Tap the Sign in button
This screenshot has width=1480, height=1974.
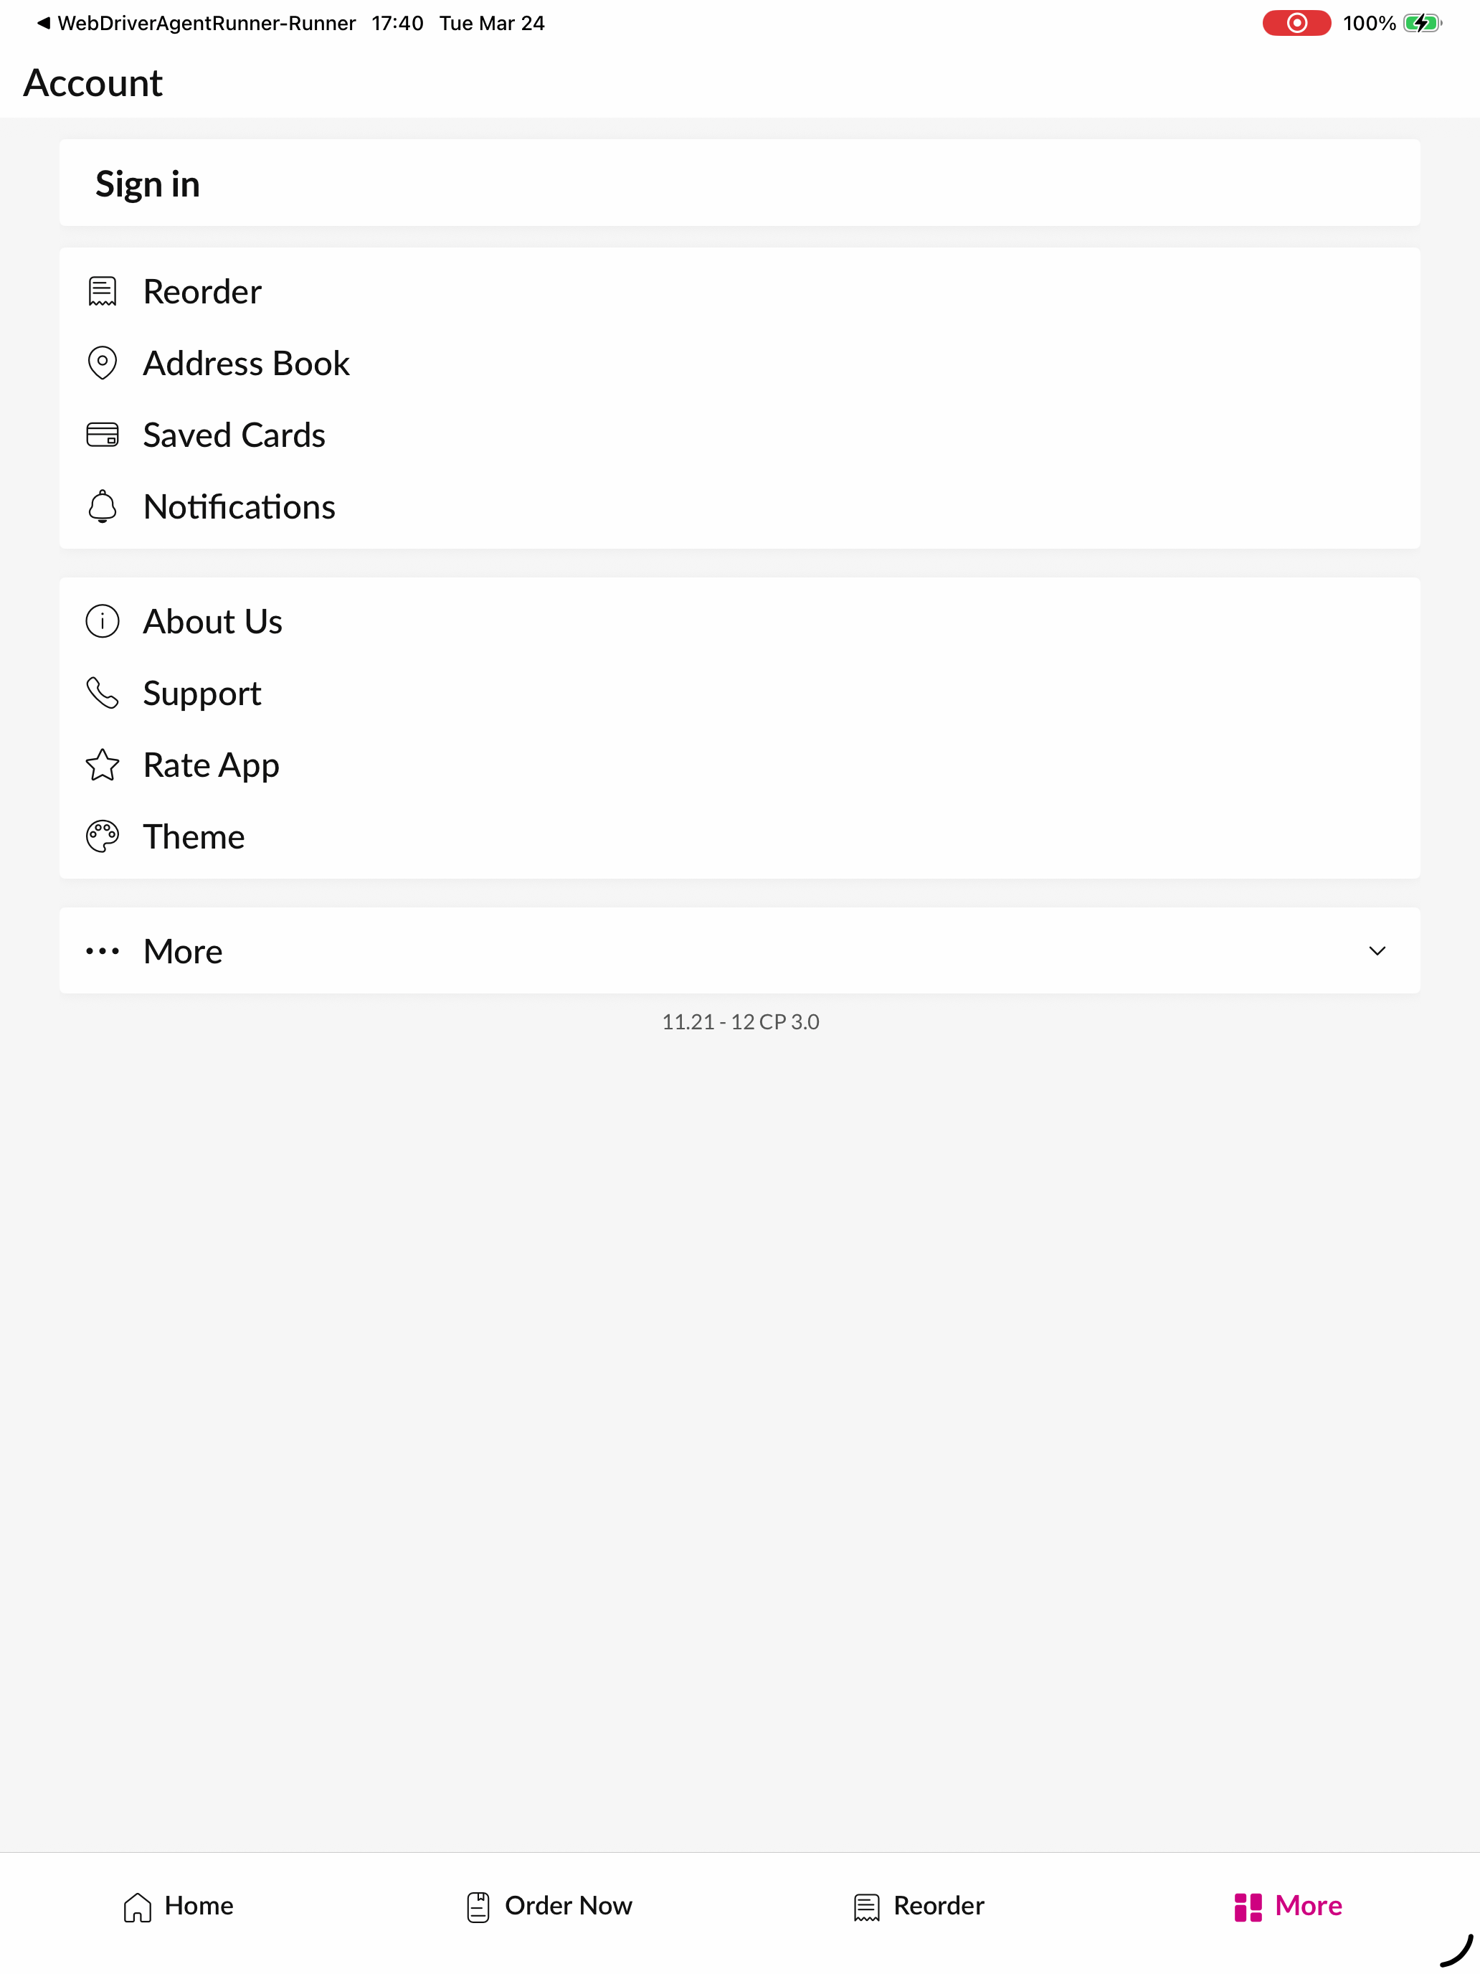[x=739, y=183]
